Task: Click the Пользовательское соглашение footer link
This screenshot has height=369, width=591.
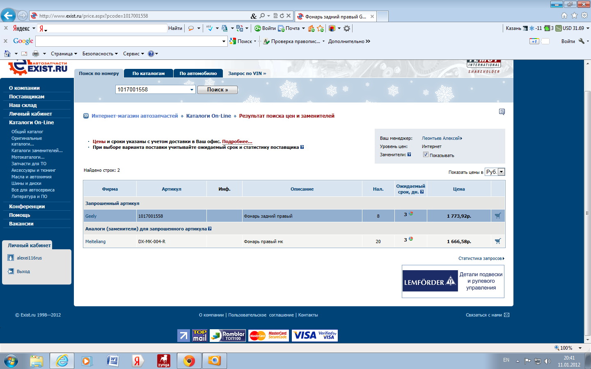Action: pos(261,315)
